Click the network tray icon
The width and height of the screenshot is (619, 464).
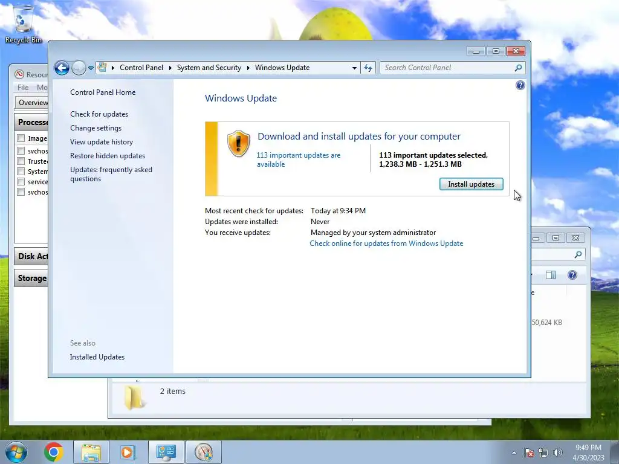coord(543,453)
